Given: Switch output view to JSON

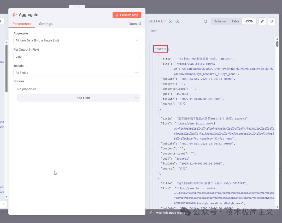Looking at the screenshot, I should click(249, 21).
